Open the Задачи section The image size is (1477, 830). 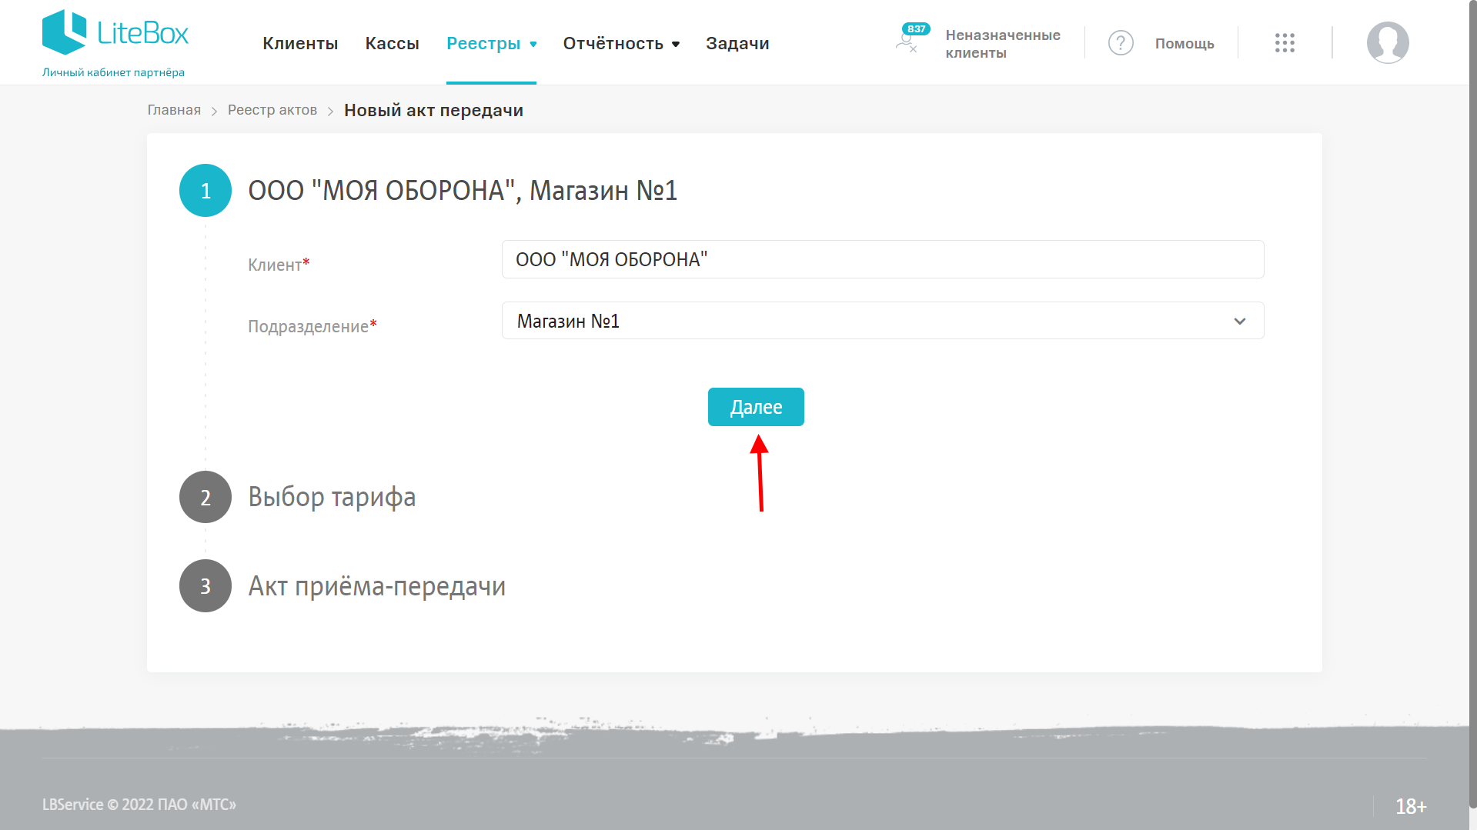(737, 43)
